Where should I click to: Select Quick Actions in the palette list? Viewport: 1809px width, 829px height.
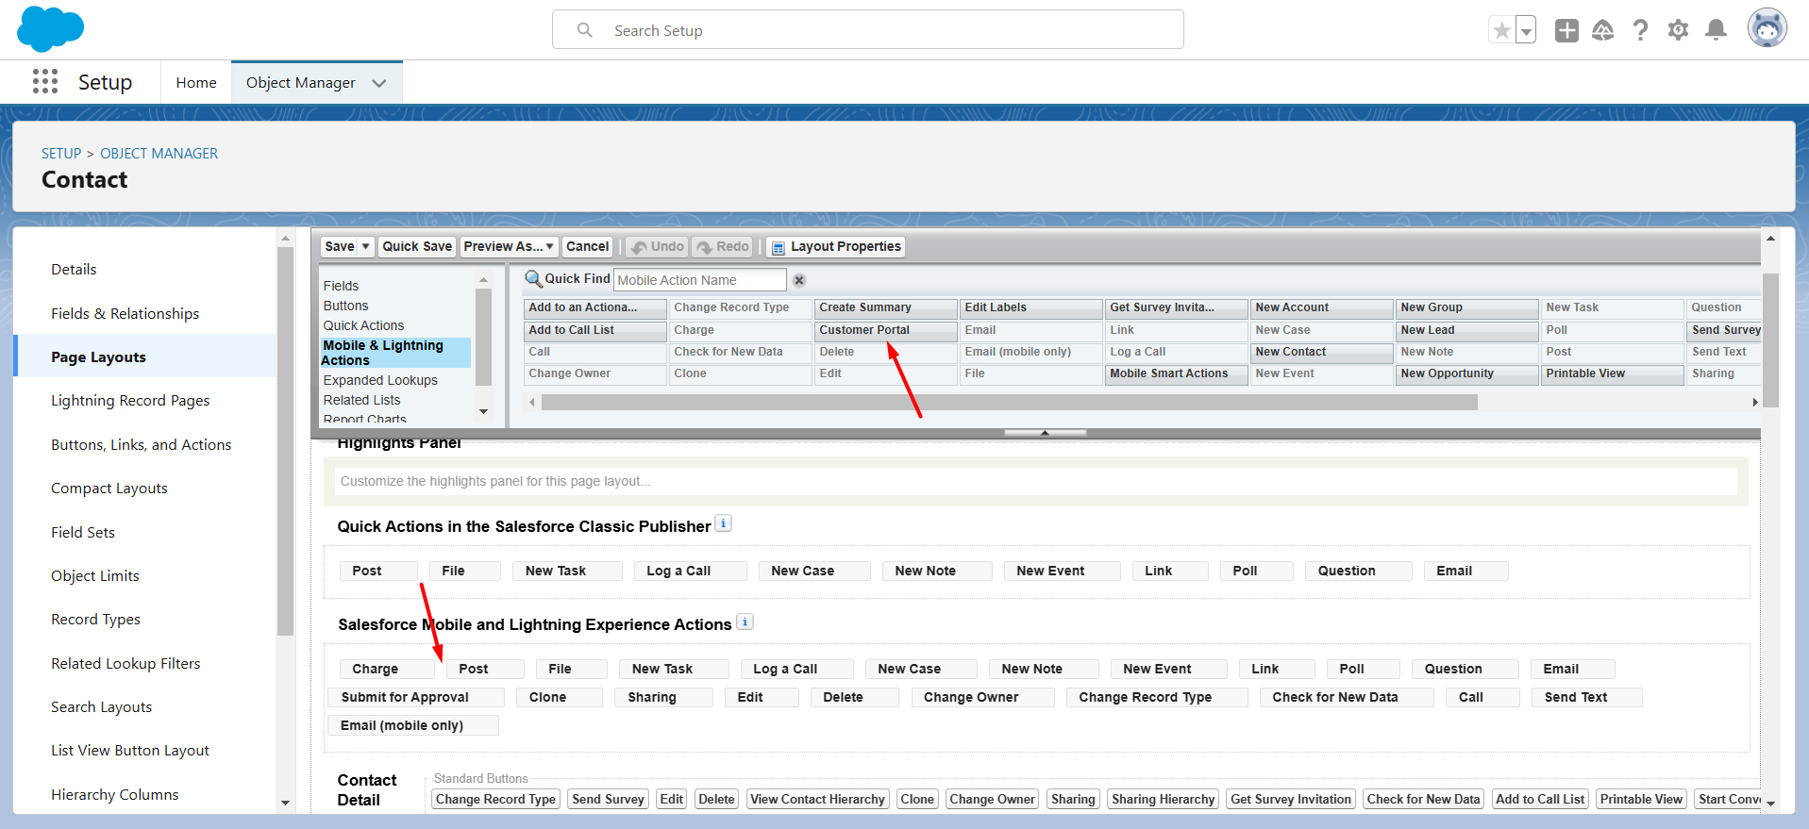tap(363, 325)
